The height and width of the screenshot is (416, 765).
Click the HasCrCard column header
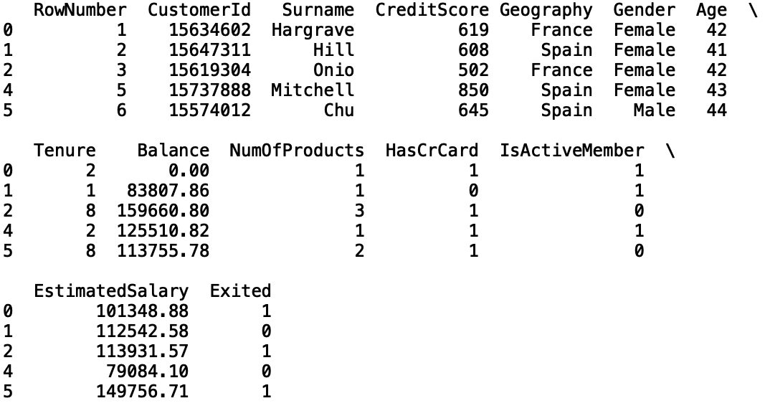click(432, 151)
